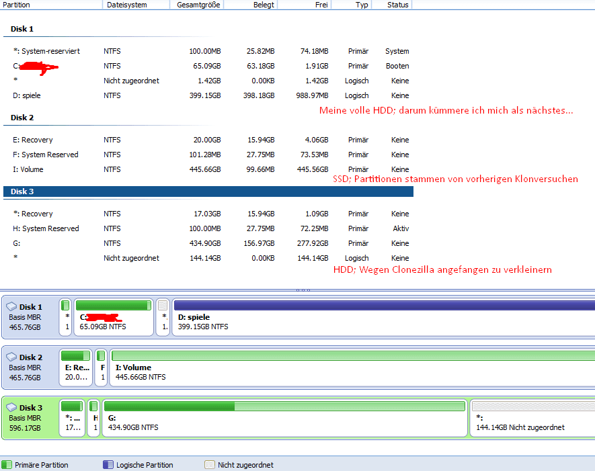Click the Disk 2 drive icon in map
595x471 pixels.
pyautogui.click(x=11, y=357)
